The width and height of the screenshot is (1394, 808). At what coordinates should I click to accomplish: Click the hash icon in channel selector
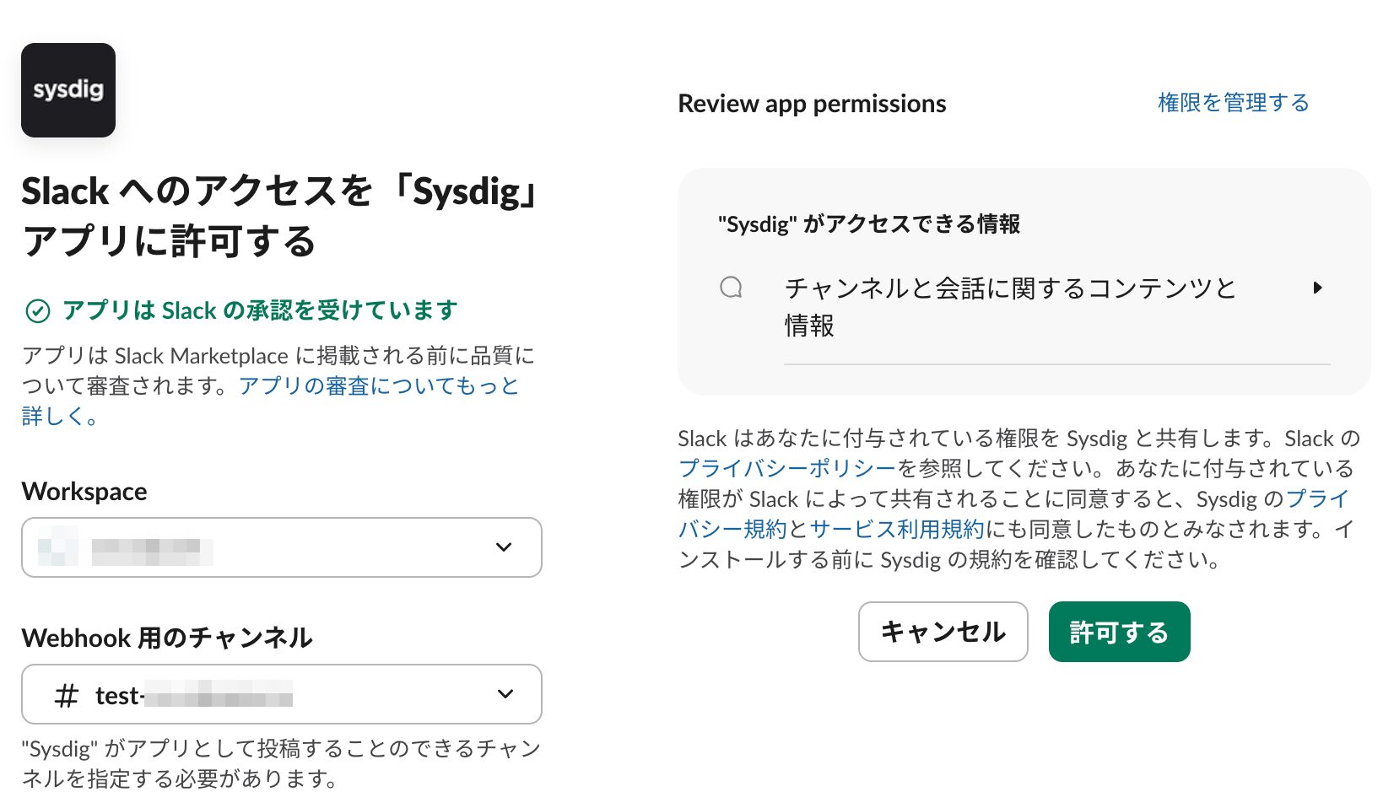[66, 696]
